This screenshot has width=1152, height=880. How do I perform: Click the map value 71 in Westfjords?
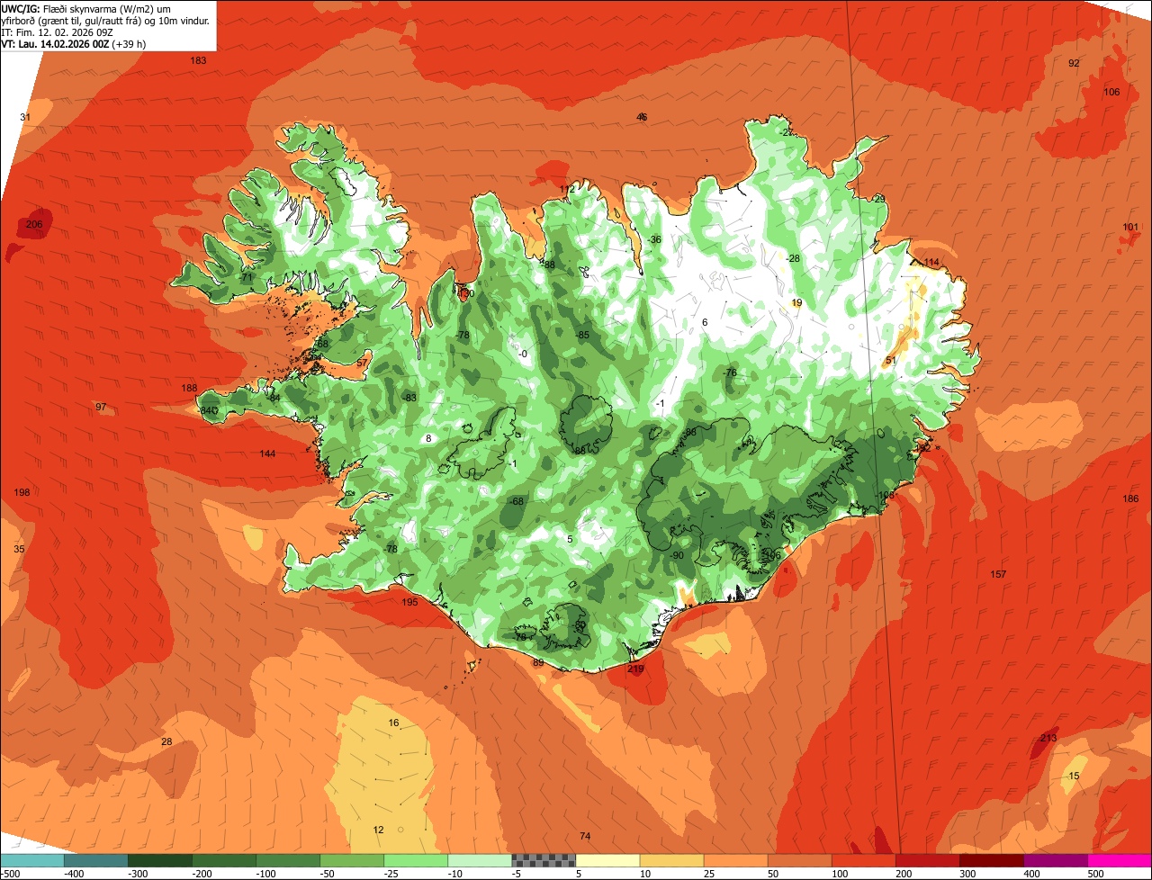pyautogui.click(x=247, y=278)
